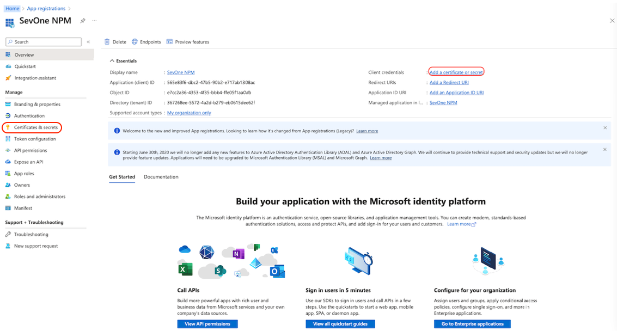Open Authentication icon in Manage section

pos(8,116)
